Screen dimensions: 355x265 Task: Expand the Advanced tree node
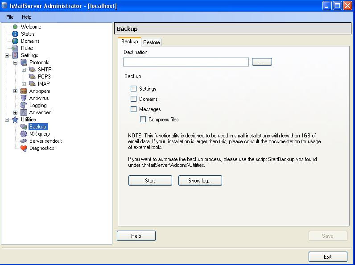pyautogui.click(x=16, y=112)
